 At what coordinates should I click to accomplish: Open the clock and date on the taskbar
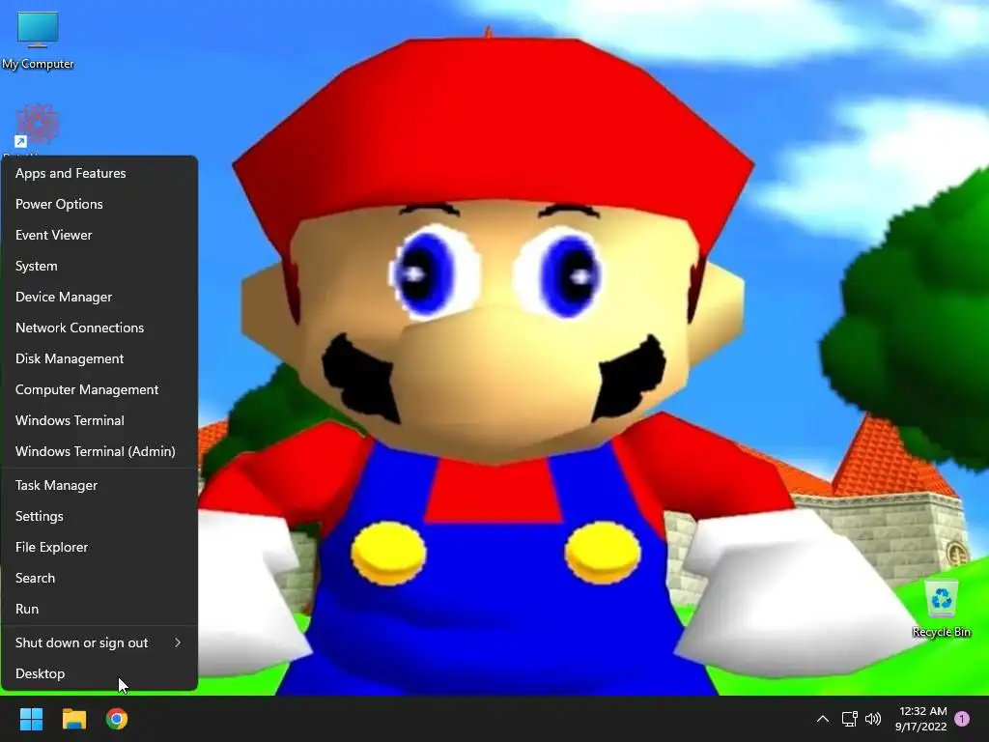coord(921,719)
